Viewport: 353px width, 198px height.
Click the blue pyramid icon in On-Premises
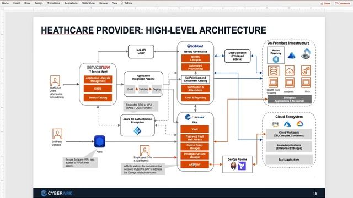291,55
